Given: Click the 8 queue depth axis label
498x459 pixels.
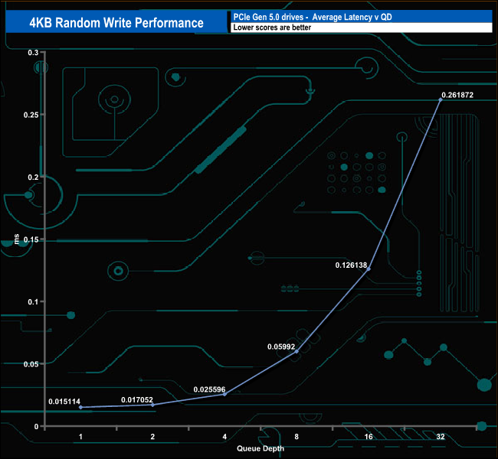Looking at the screenshot, I should click(x=297, y=437).
